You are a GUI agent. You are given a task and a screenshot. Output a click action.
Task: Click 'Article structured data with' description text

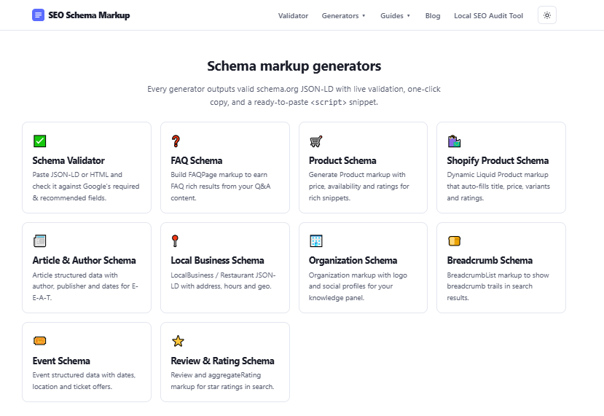pos(85,286)
